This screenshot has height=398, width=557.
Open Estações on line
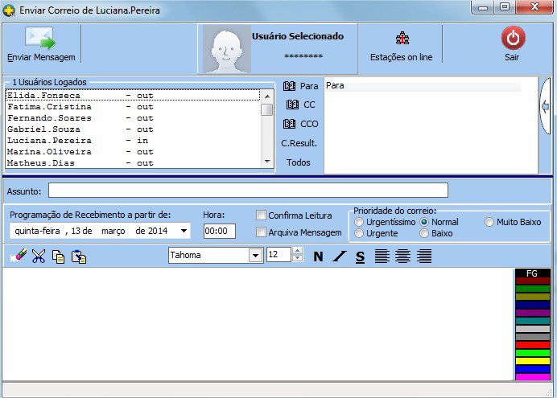click(401, 39)
